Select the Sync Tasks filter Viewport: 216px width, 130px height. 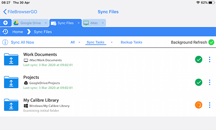[x=96, y=42]
